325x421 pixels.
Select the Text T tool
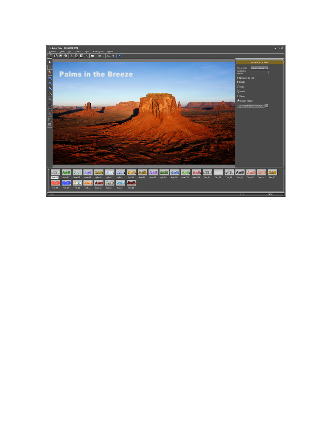click(x=50, y=67)
